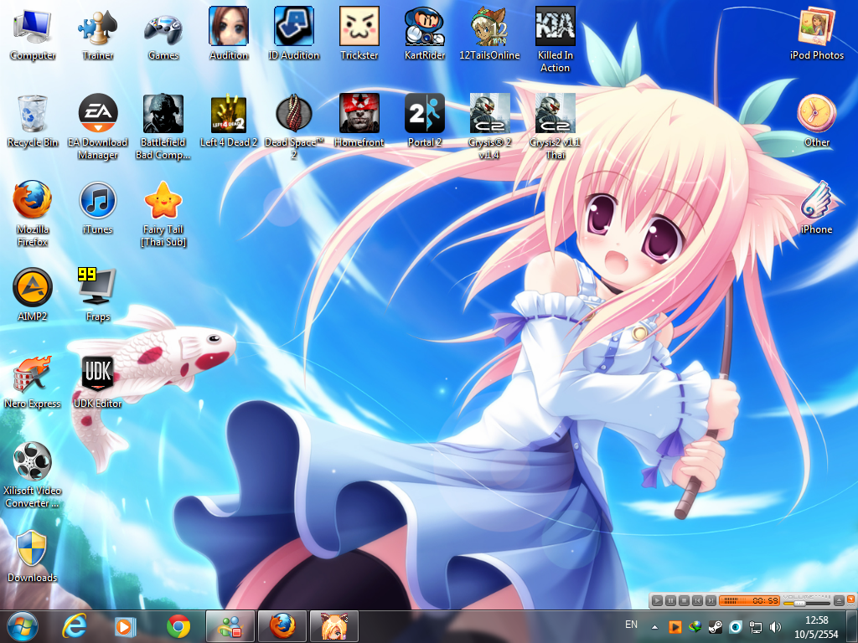Skip to previous track in mini player
This screenshot has height=643, width=858.
pos(697,600)
